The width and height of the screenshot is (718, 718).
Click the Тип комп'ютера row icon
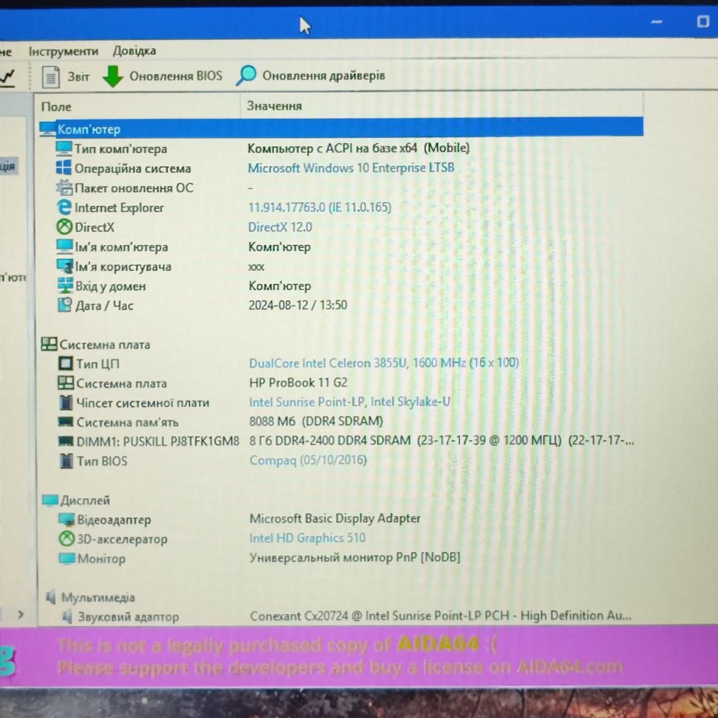tap(64, 149)
